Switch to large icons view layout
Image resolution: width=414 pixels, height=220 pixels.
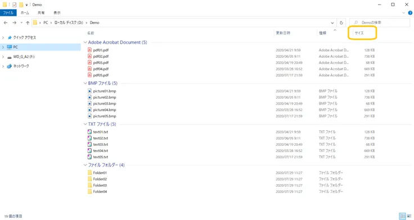click(409, 216)
